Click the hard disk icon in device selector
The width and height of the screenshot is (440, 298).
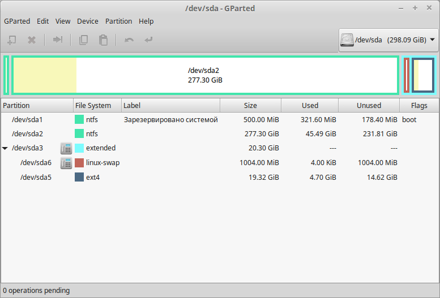(x=347, y=40)
